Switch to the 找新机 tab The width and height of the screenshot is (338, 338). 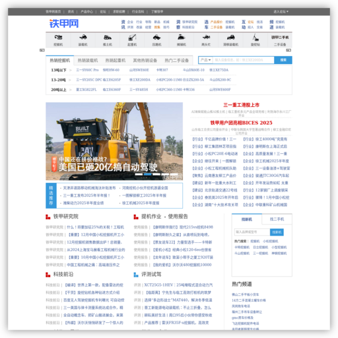(x=247, y=219)
